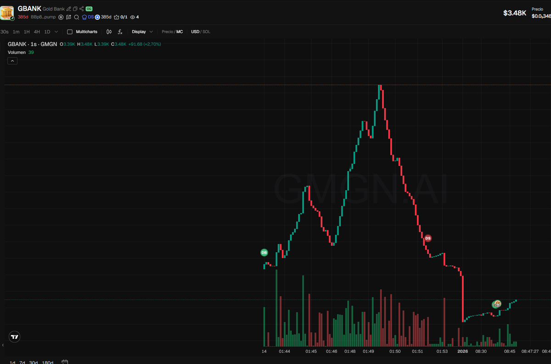Image resolution: width=551 pixels, height=364 pixels.
Task: Switch chart to Precio mode
Action: pyautogui.click(x=168, y=32)
